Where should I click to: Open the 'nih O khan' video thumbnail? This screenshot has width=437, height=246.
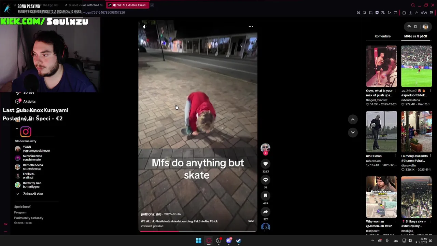381,132
